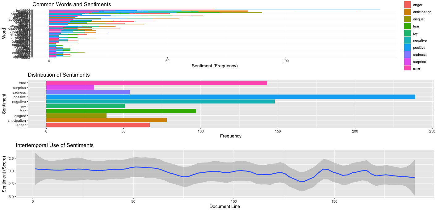Click the trust legend color swatch
Viewport: 436px width, 211px height.
(x=408, y=69)
